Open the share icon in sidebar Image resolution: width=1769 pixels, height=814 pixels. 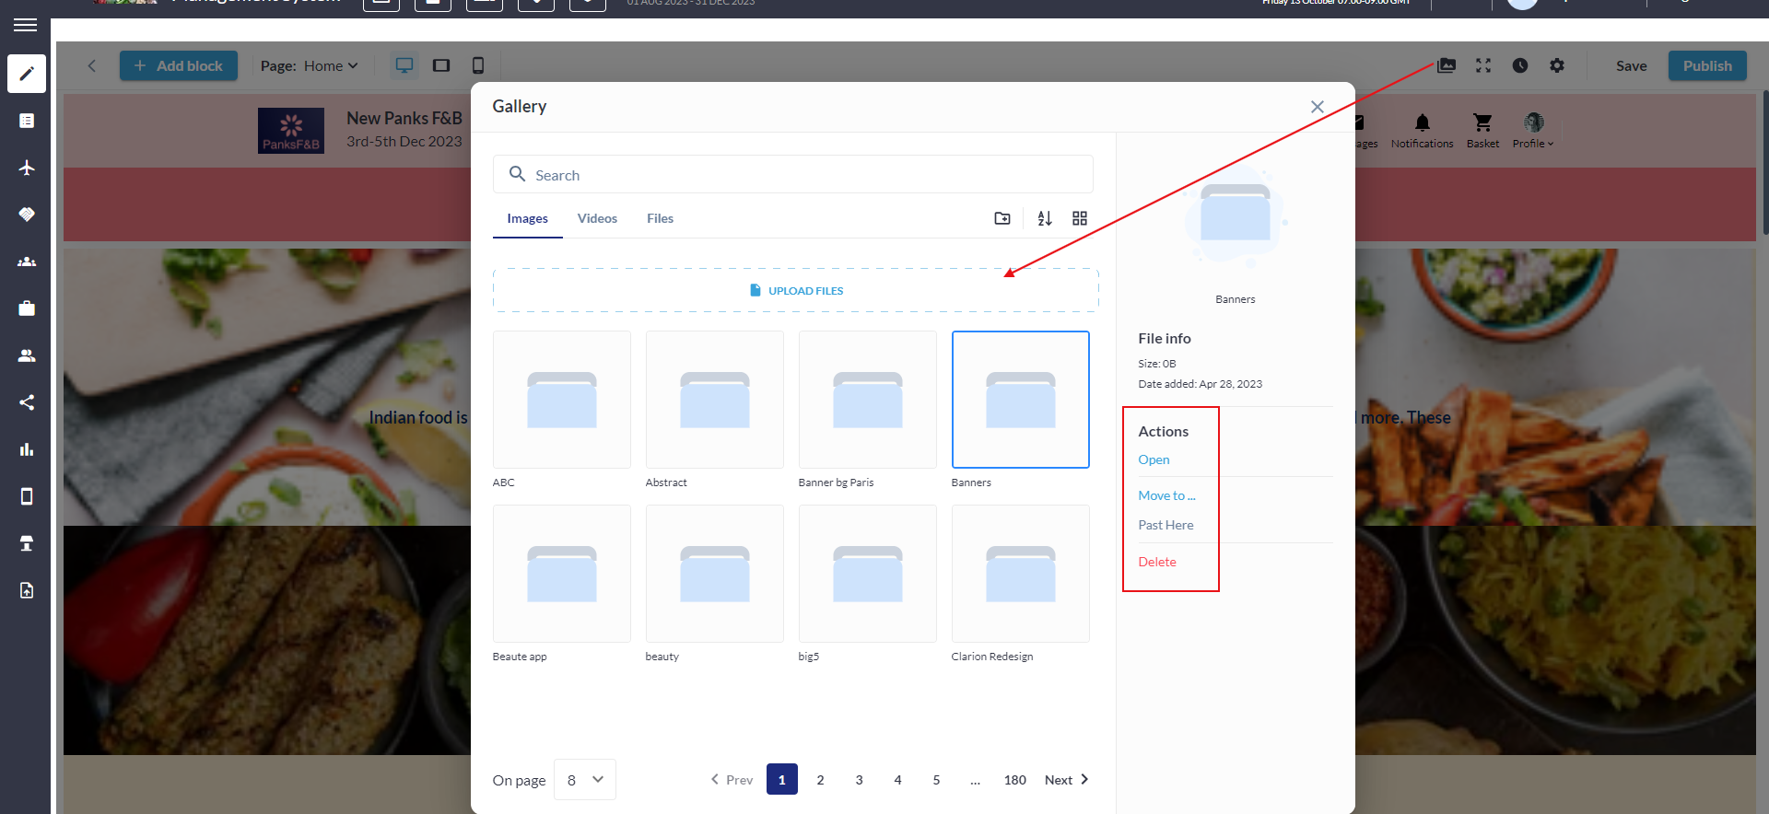coord(27,402)
